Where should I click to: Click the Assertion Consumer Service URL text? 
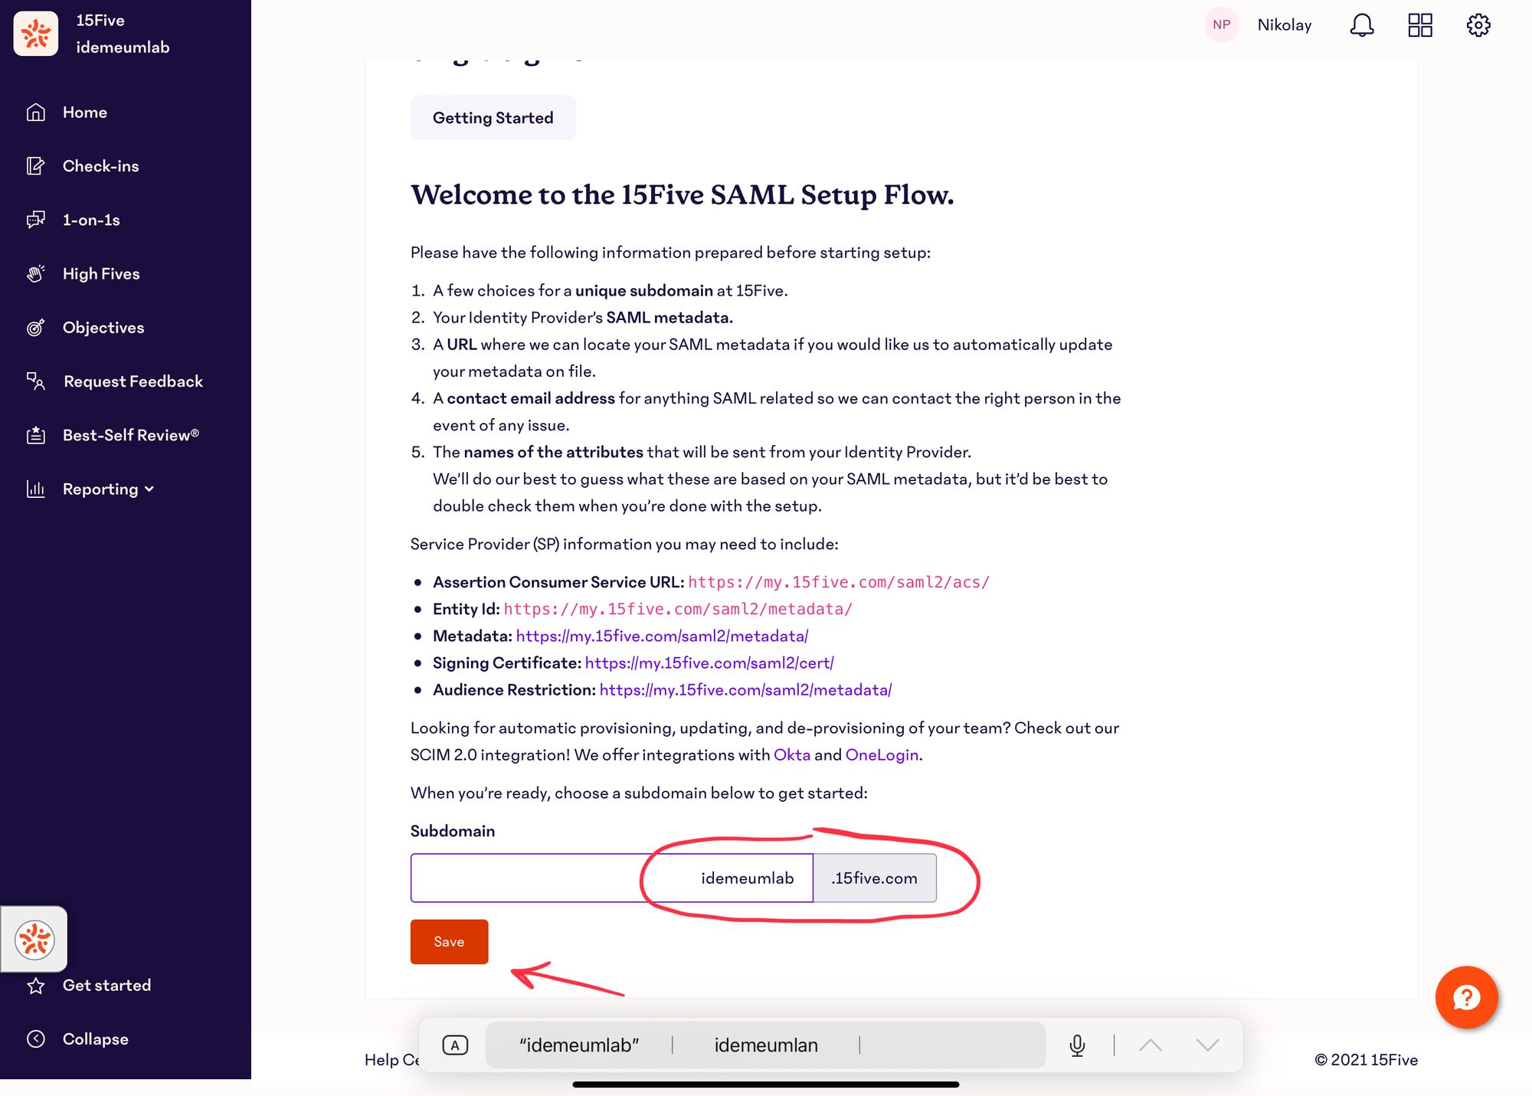pos(839,583)
